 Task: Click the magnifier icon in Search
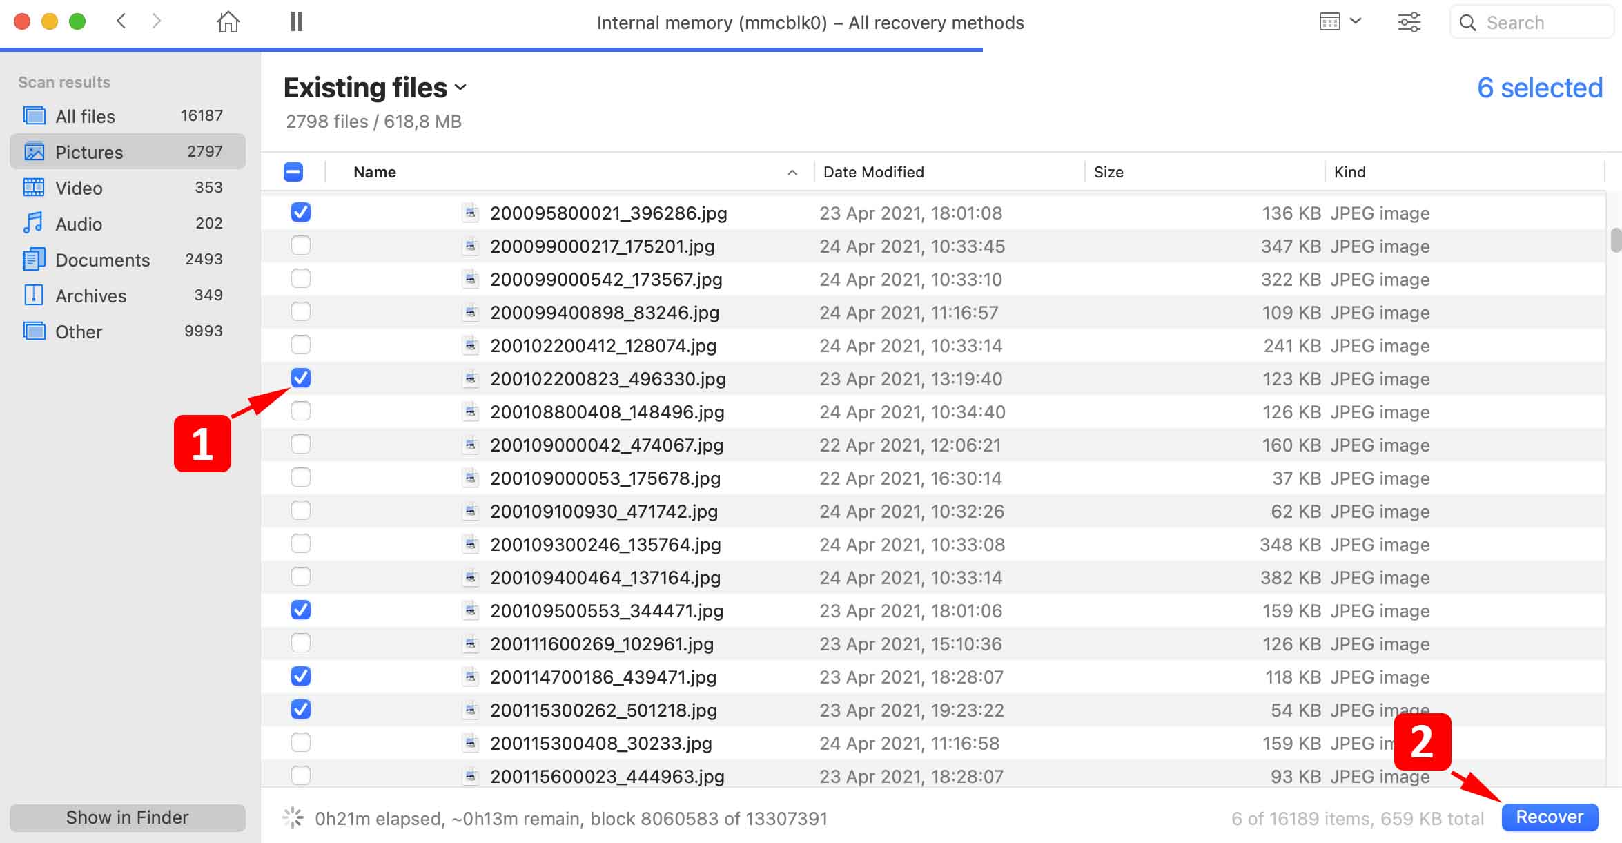coord(1468,23)
